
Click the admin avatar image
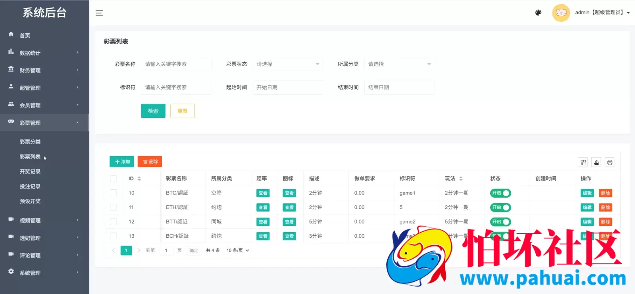[561, 13]
